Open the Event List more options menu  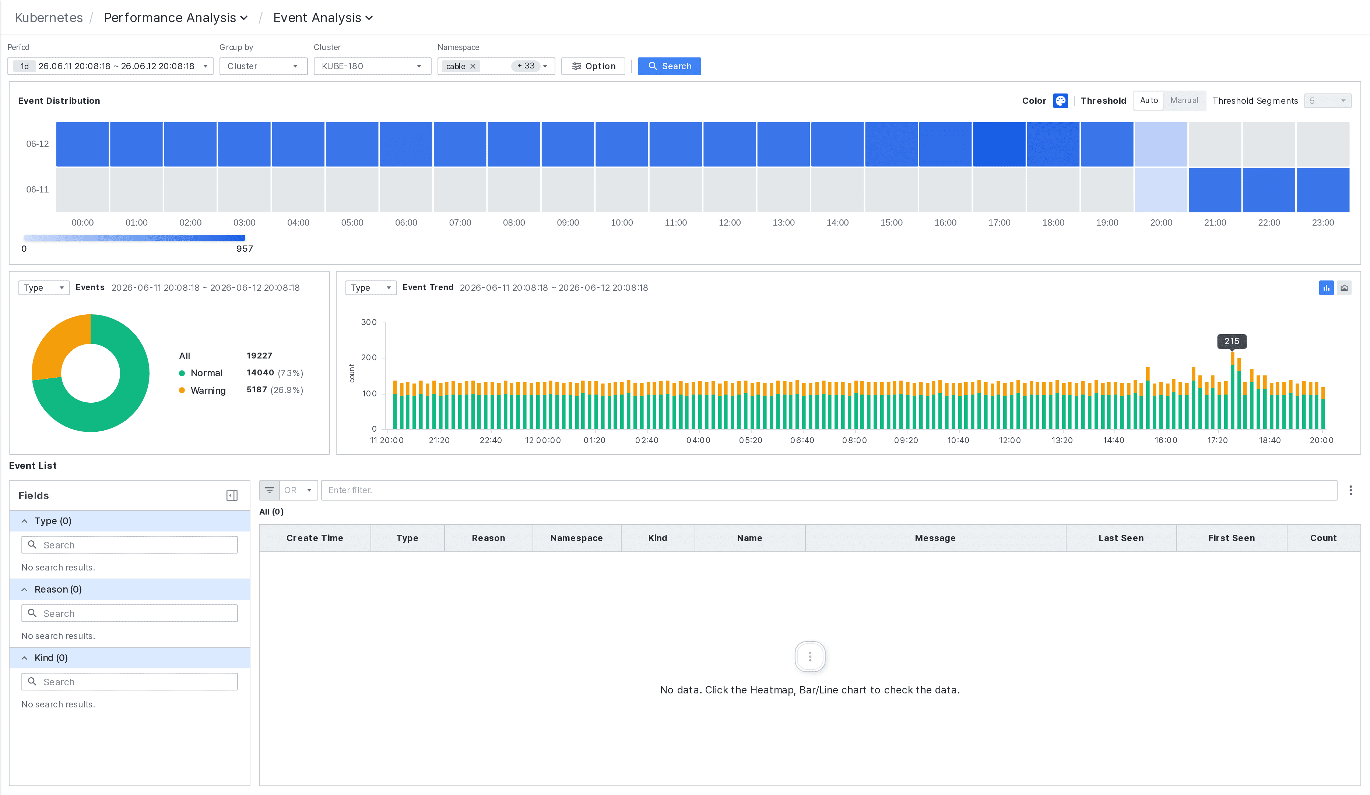click(x=1350, y=490)
